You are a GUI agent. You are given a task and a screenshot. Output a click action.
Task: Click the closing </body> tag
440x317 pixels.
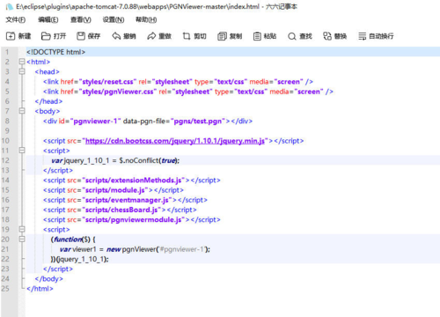(x=48, y=279)
